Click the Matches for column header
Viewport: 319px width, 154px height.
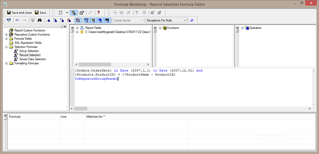click(x=136, y=117)
